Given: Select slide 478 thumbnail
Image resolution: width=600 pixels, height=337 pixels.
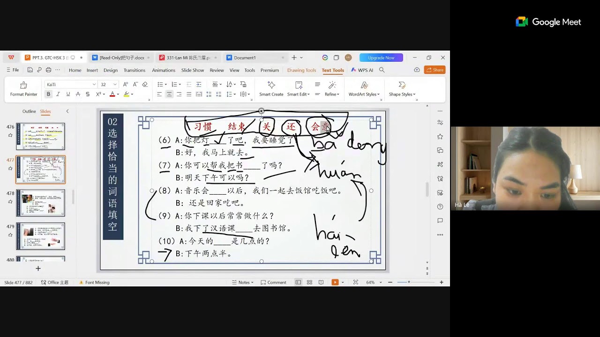Looking at the screenshot, I should click(41, 203).
